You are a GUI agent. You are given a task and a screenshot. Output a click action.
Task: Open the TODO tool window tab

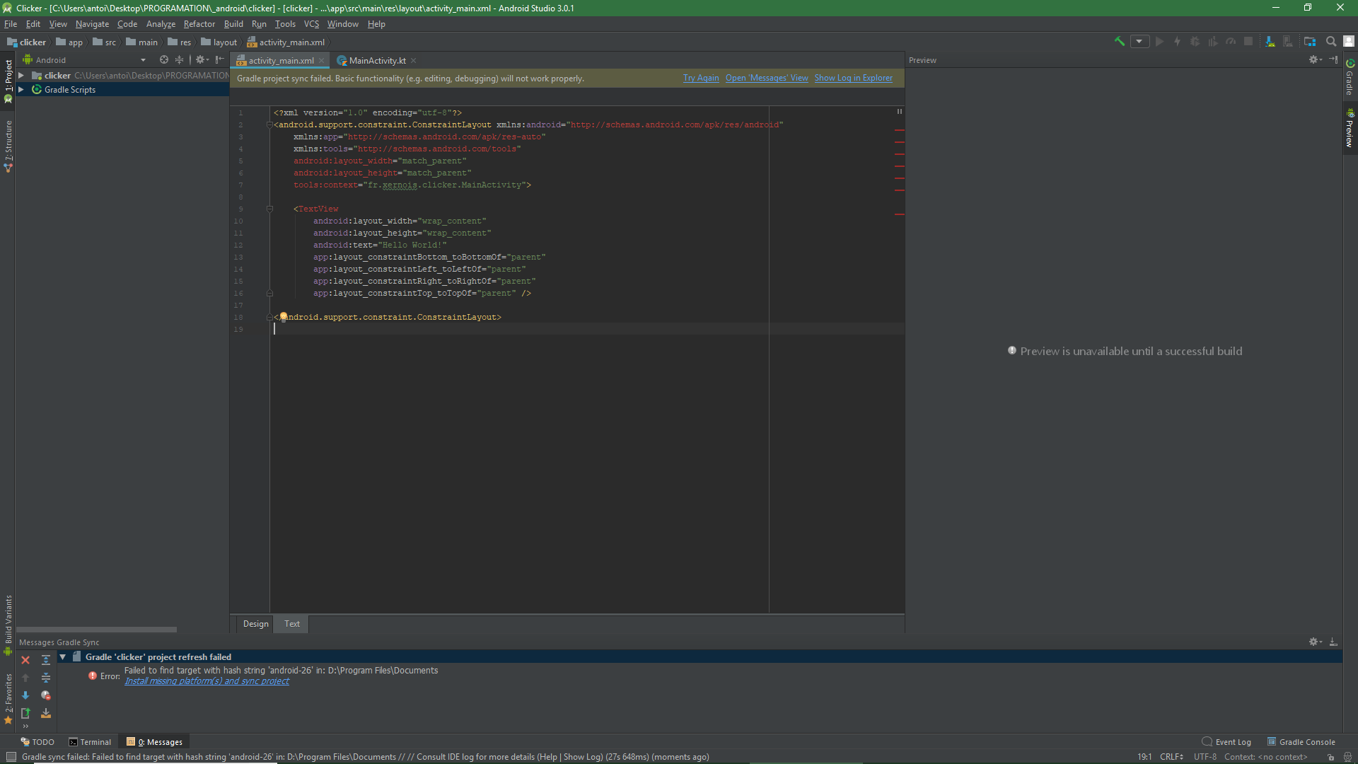coord(37,742)
